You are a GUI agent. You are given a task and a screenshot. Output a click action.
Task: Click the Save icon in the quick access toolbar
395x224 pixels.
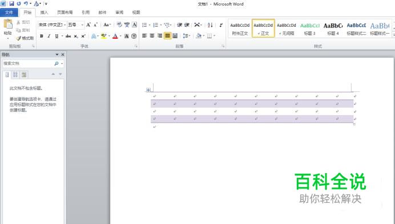pos(11,3)
